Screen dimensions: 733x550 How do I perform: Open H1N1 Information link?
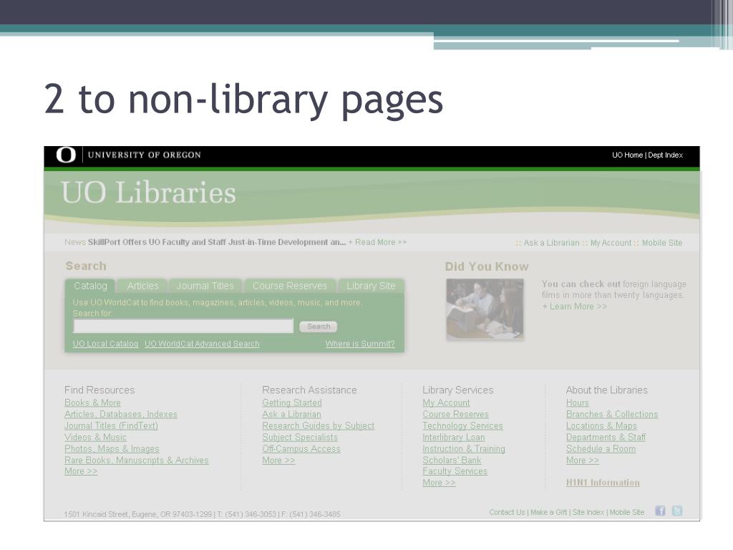coord(603,483)
